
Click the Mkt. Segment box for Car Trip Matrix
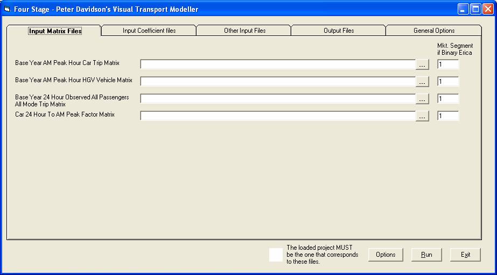(x=448, y=64)
